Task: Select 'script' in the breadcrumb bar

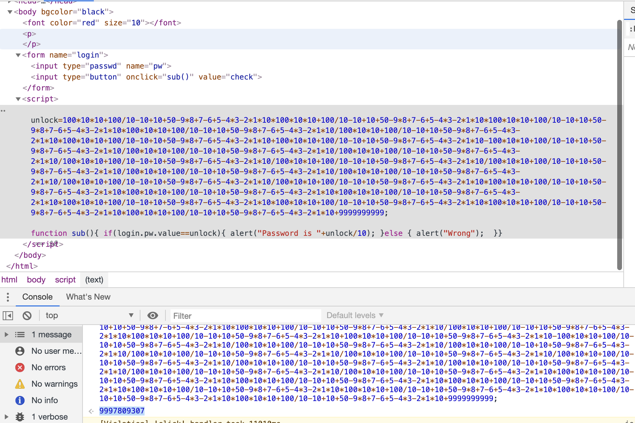Action: [65, 280]
